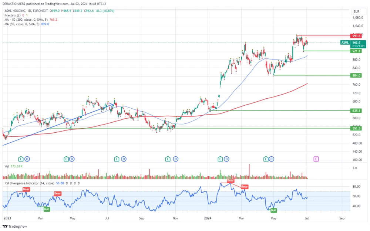Viewport: 370px width, 231px height.
Task: Click a D dividends marker below the chart
Action: pyautogui.click(x=27, y=159)
